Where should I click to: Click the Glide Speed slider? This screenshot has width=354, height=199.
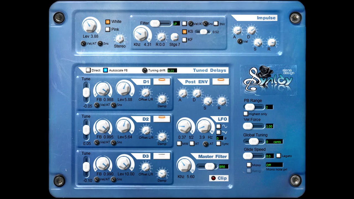(254, 156)
